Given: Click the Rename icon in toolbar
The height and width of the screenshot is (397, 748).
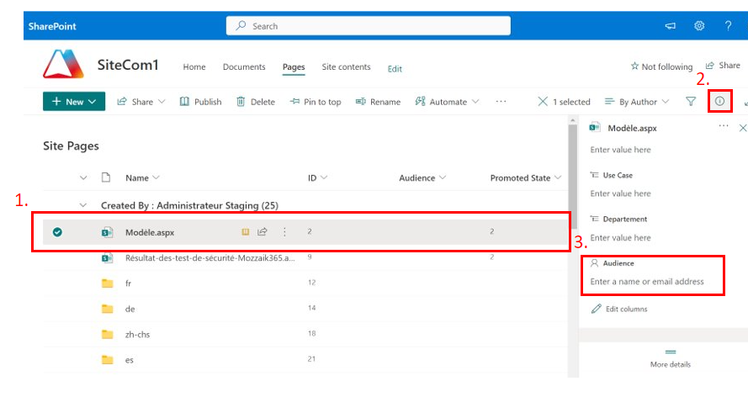Looking at the screenshot, I should 361,102.
